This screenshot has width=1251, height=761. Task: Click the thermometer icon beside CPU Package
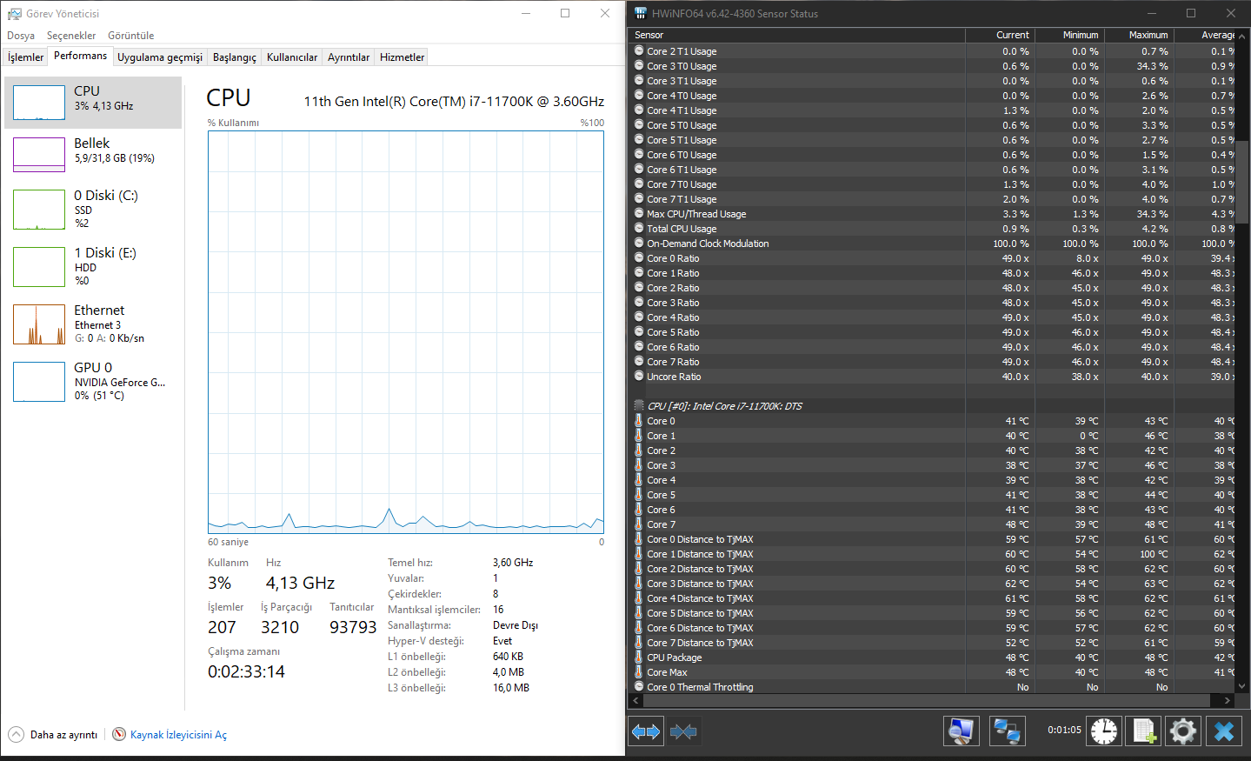coord(639,658)
